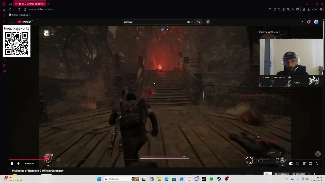Click the Grammarly floating icon
Viewport: 325px width, 183px height.
tap(318, 154)
